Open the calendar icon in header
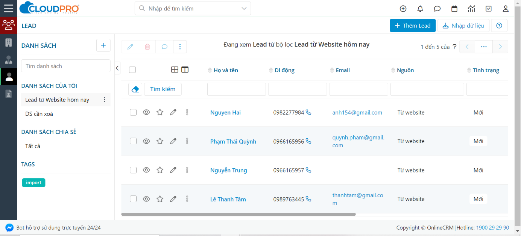This screenshot has height=236, width=521. (x=454, y=9)
